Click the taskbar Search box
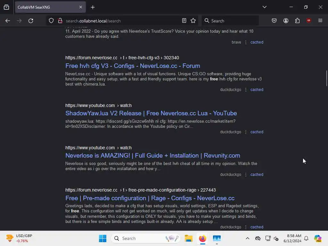 146,238
